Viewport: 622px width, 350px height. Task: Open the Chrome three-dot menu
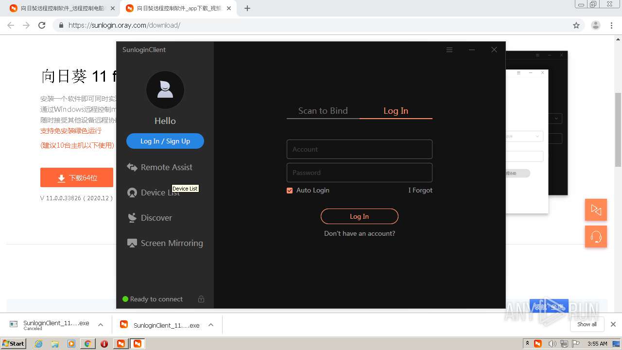coord(612,25)
